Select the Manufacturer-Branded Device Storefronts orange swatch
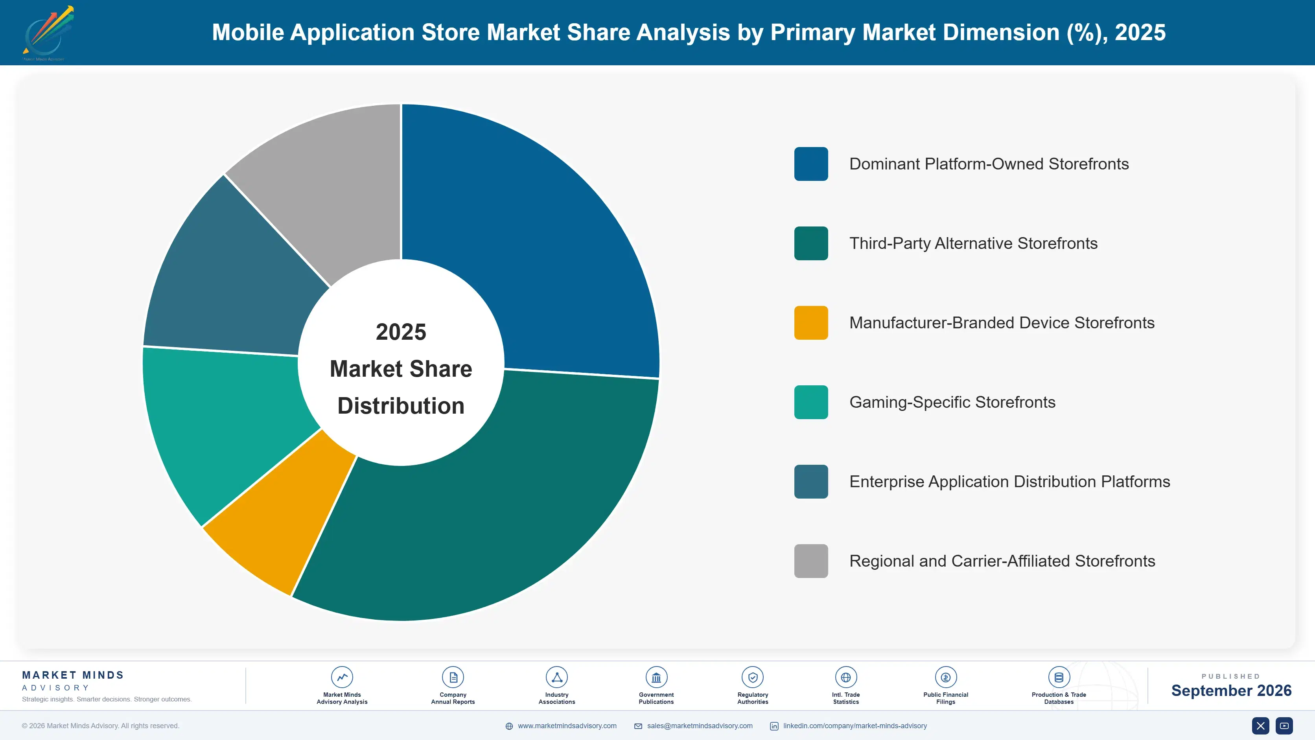Viewport: 1315px width, 740px height. 810,322
